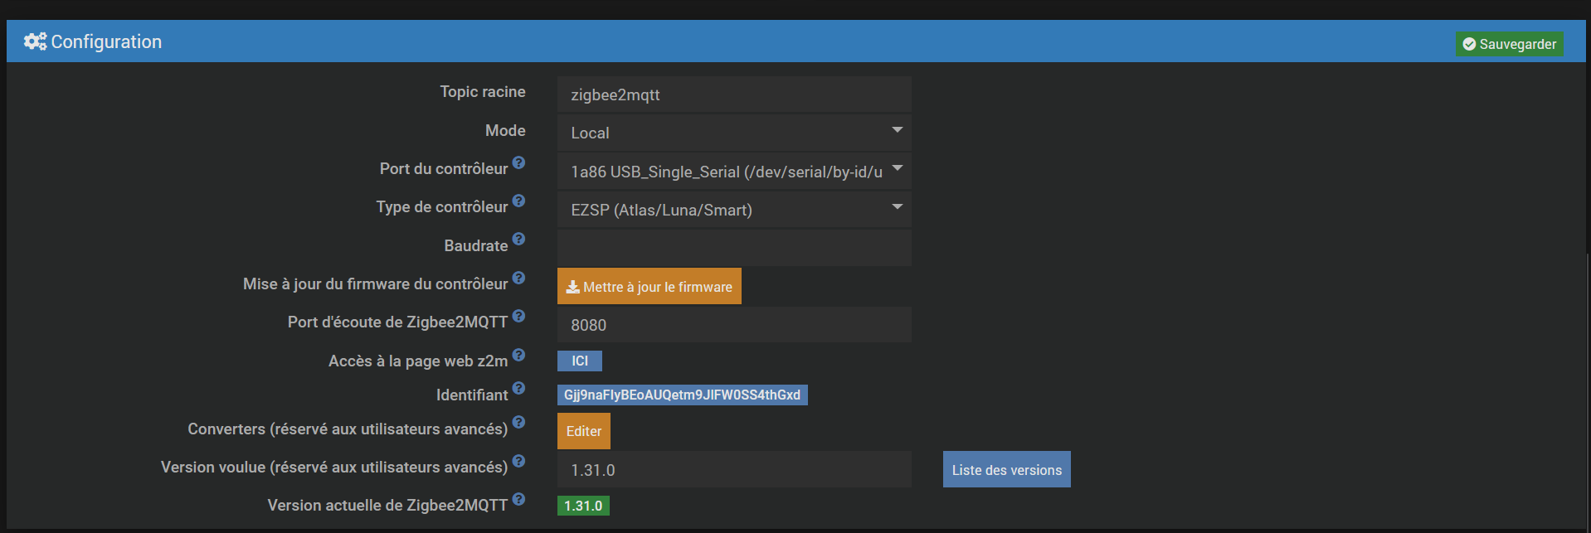Click the Editer converters button

pos(583,431)
